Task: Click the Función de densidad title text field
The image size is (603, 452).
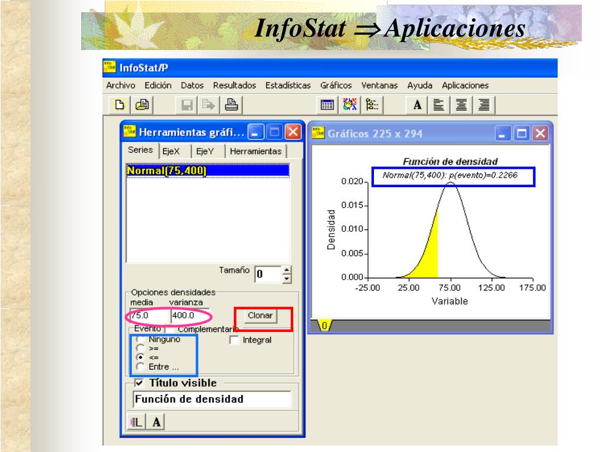Action: point(212,400)
